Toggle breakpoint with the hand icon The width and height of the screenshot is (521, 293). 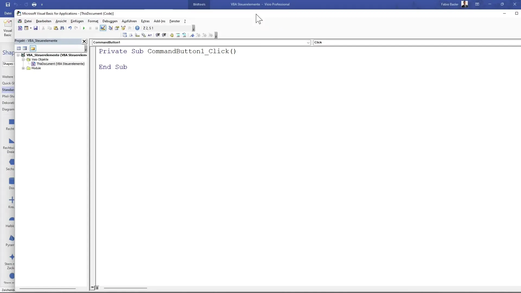tap(172, 35)
